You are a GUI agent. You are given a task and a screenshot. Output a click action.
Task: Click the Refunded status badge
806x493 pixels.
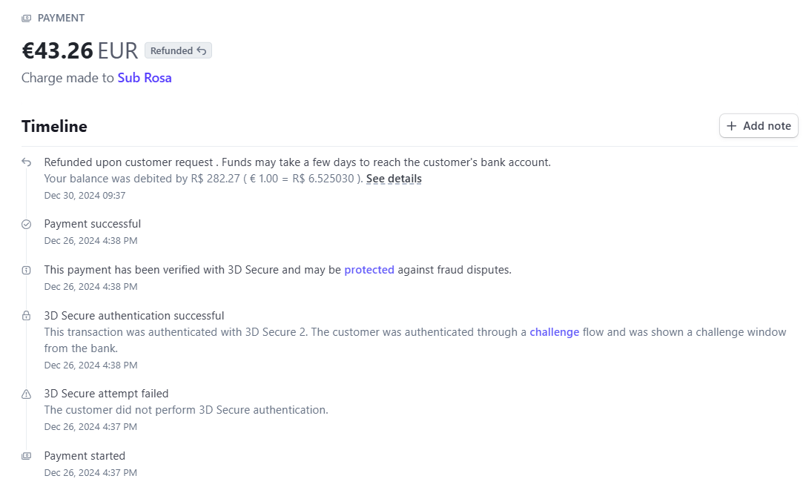[x=179, y=51]
